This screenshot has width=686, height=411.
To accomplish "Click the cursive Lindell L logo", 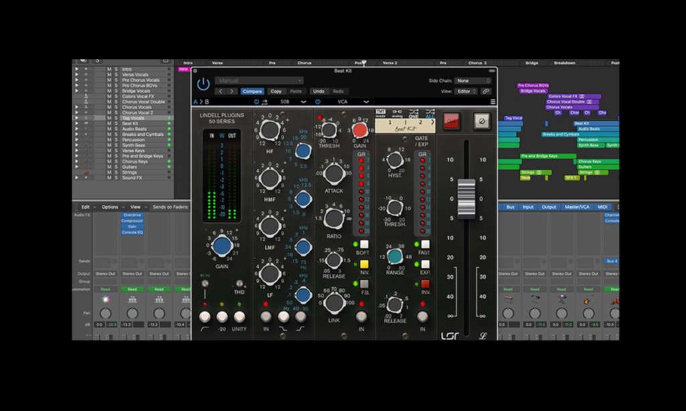I will tap(482, 336).
